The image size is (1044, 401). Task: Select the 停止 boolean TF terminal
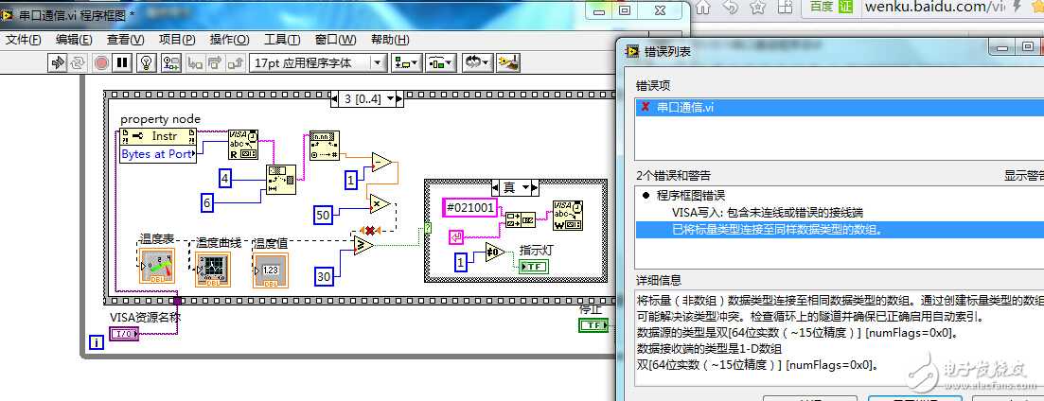pos(593,325)
